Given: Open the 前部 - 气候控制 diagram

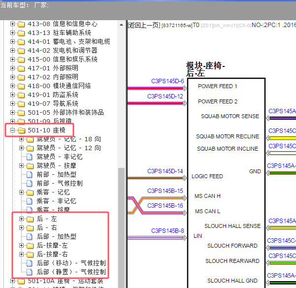Looking at the screenshot, I should tap(60, 183).
